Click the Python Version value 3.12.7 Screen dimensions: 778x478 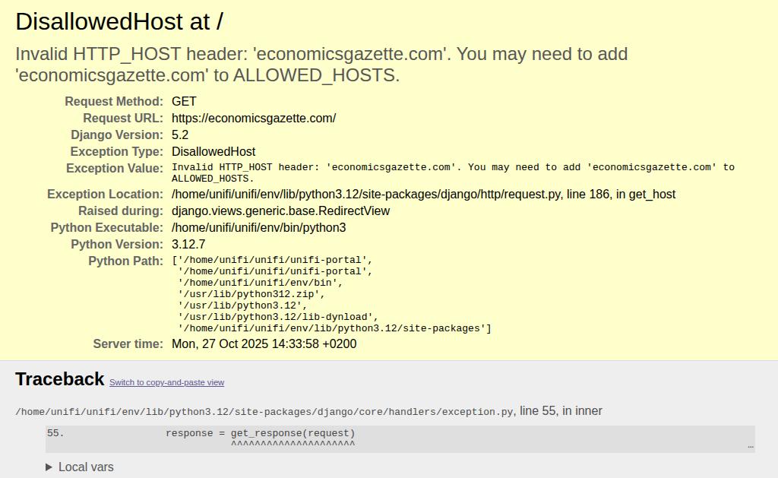click(x=188, y=244)
